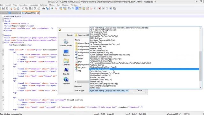Click the Print toolbar icon

pos(18,9)
